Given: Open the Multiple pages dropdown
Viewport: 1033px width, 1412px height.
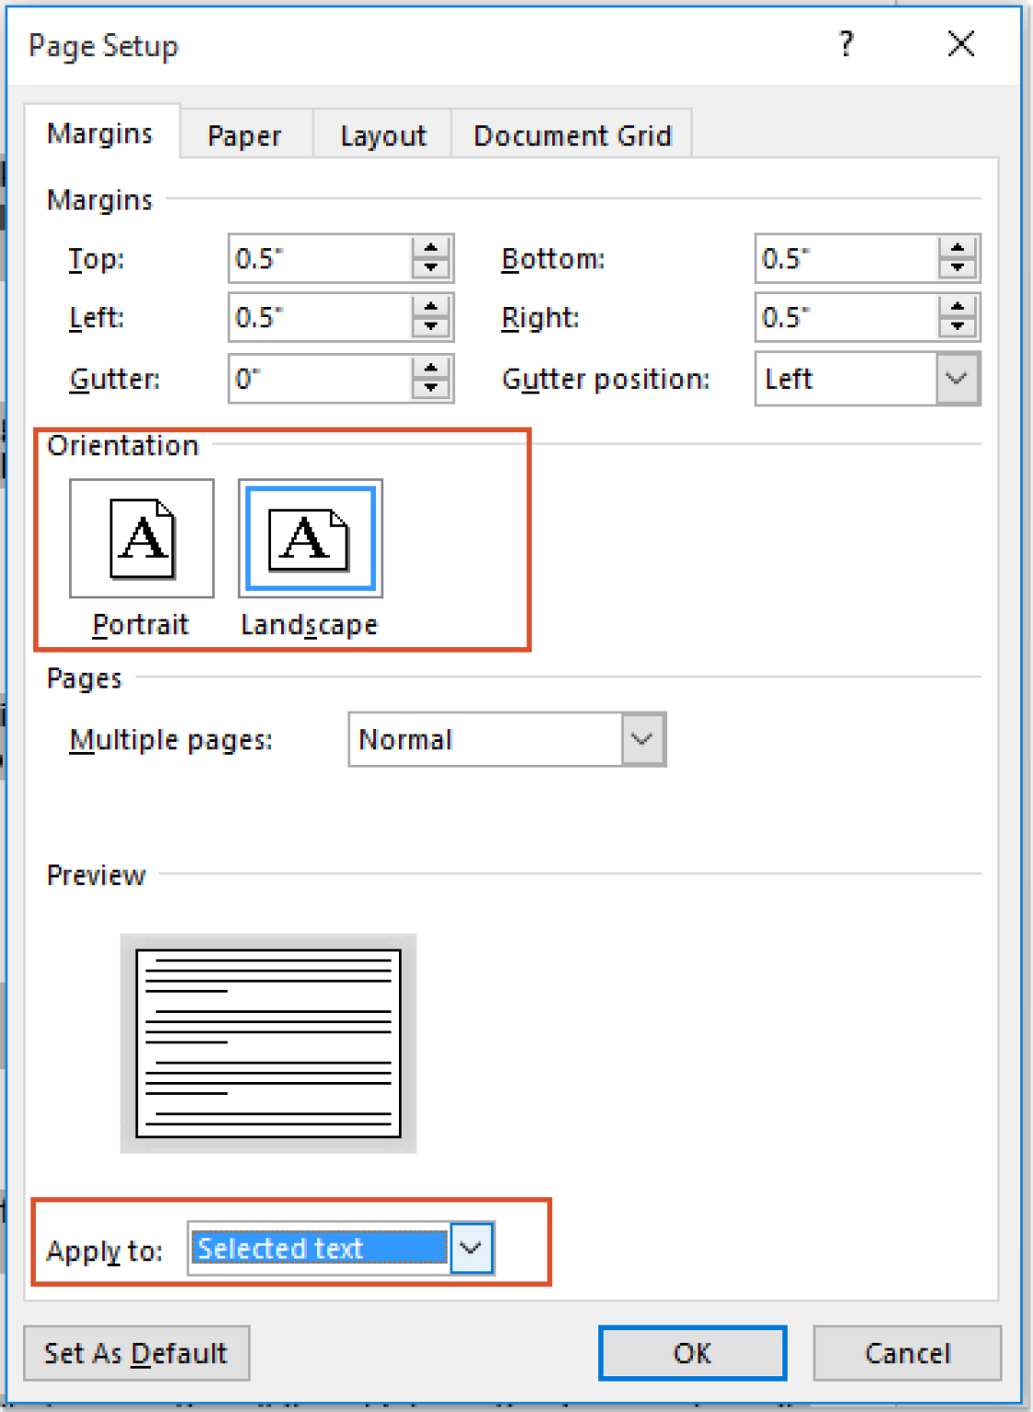Looking at the screenshot, I should [x=641, y=739].
